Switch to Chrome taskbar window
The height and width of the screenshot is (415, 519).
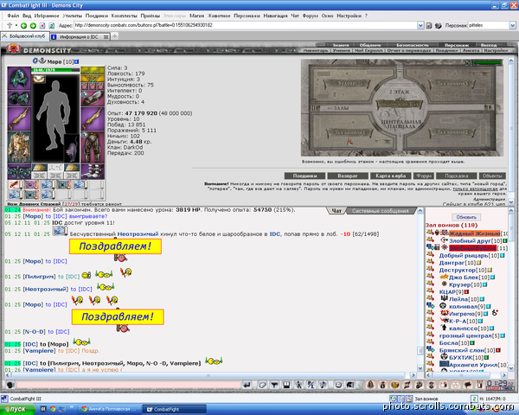tap(110, 409)
